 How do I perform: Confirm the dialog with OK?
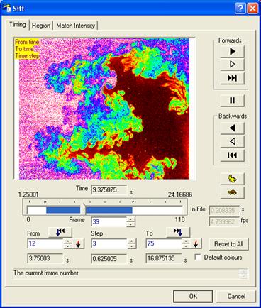tap(193, 296)
